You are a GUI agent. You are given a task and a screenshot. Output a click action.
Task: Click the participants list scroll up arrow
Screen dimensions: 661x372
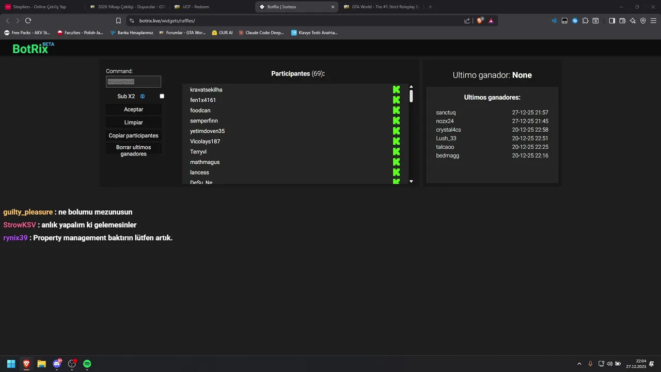click(x=411, y=87)
